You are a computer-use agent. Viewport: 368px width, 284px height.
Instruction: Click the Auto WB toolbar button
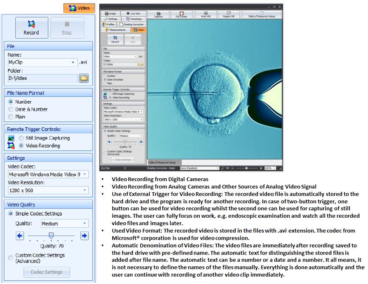pos(206,14)
